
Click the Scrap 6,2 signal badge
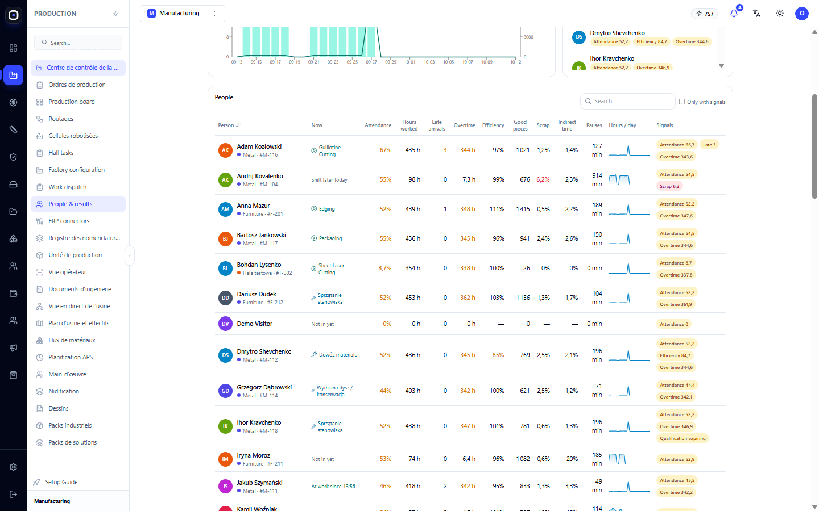point(669,186)
